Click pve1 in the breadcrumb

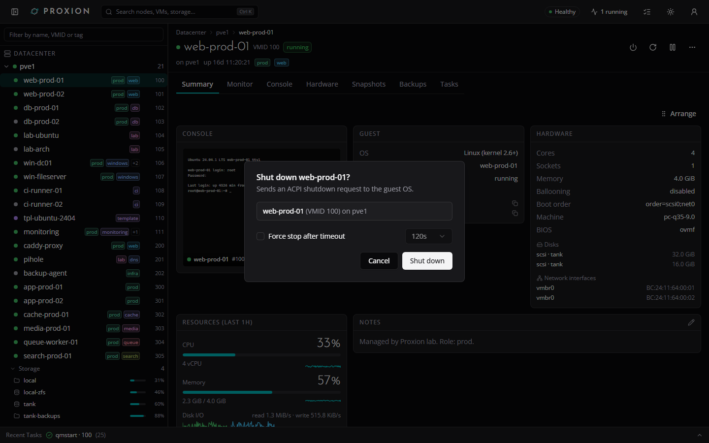click(x=223, y=32)
